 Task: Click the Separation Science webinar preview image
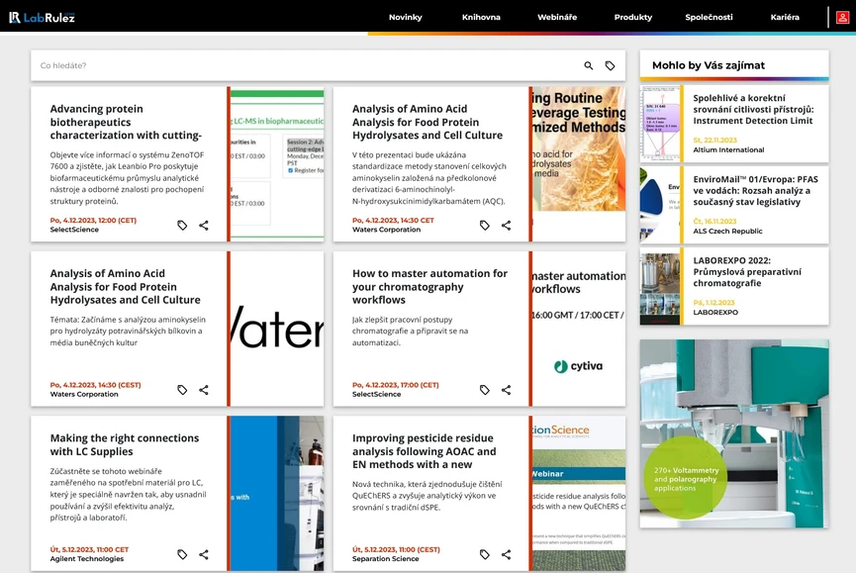(579, 493)
